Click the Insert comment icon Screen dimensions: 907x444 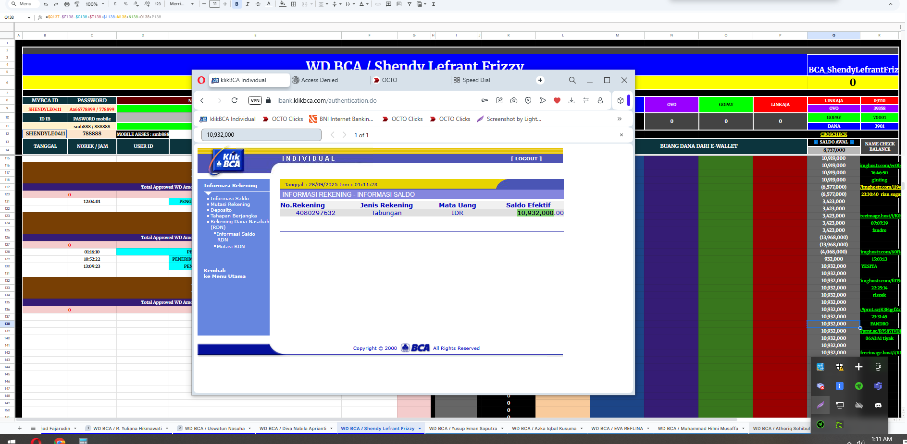pyautogui.click(x=388, y=4)
